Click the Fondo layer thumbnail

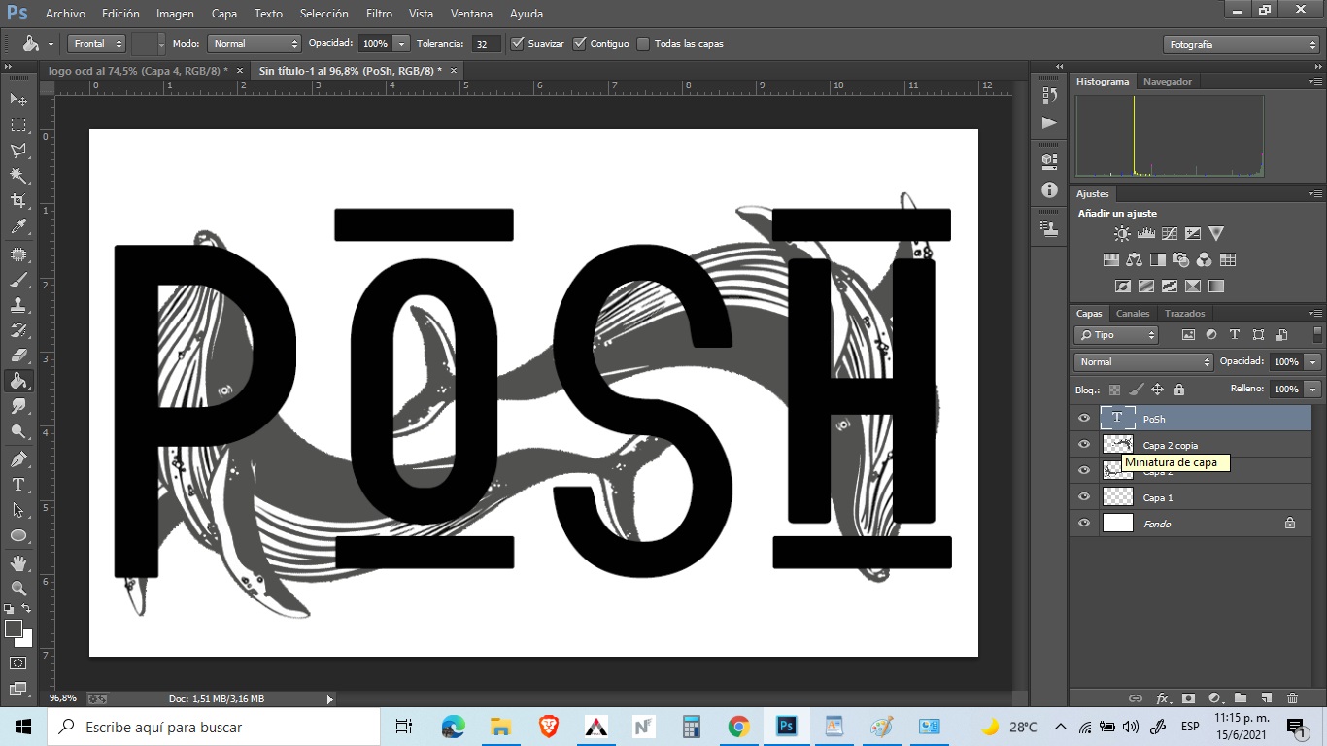[x=1117, y=524]
